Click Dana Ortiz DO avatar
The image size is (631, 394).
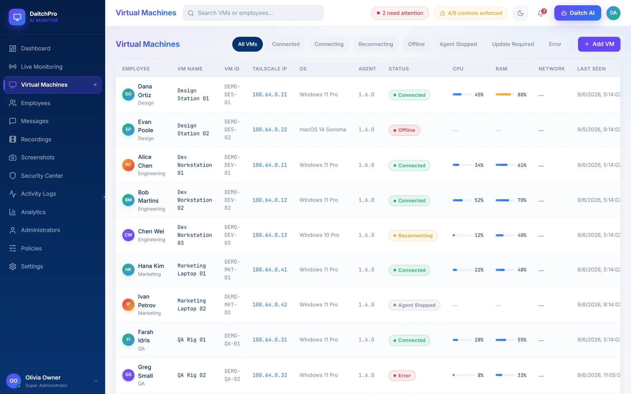click(x=128, y=94)
